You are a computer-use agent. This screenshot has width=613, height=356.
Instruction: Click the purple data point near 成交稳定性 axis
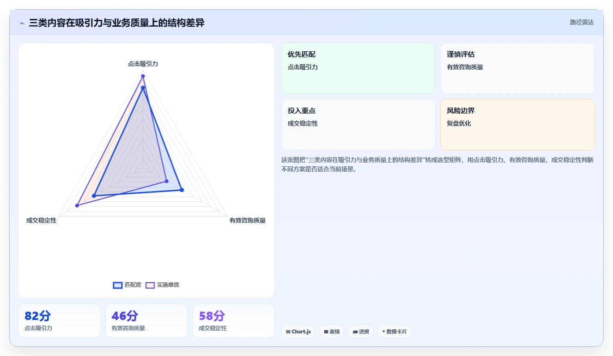(x=77, y=205)
